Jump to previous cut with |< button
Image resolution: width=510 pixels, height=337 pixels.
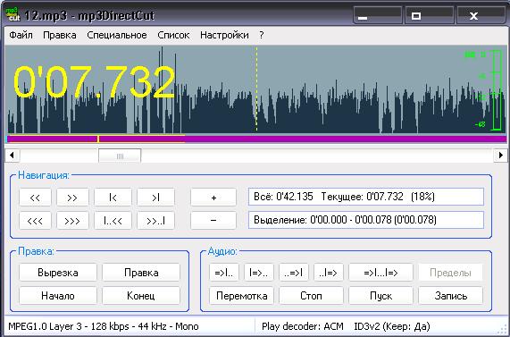point(113,198)
